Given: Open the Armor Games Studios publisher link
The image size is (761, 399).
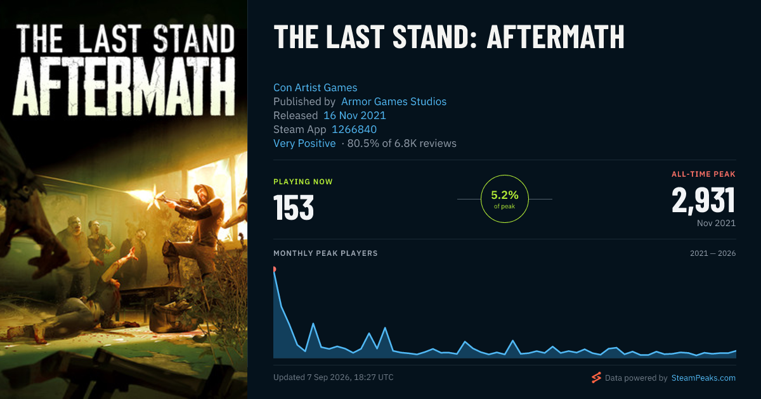Looking at the screenshot, I should tap(394, 101).
